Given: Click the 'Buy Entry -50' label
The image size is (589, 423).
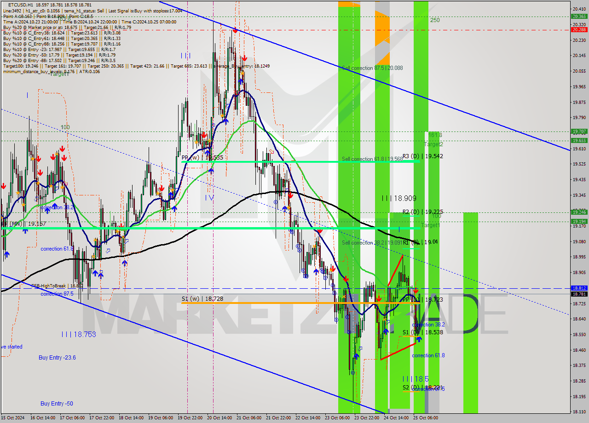Looking at the screenshot, I should pyautogui.click(x=57, y=404).
